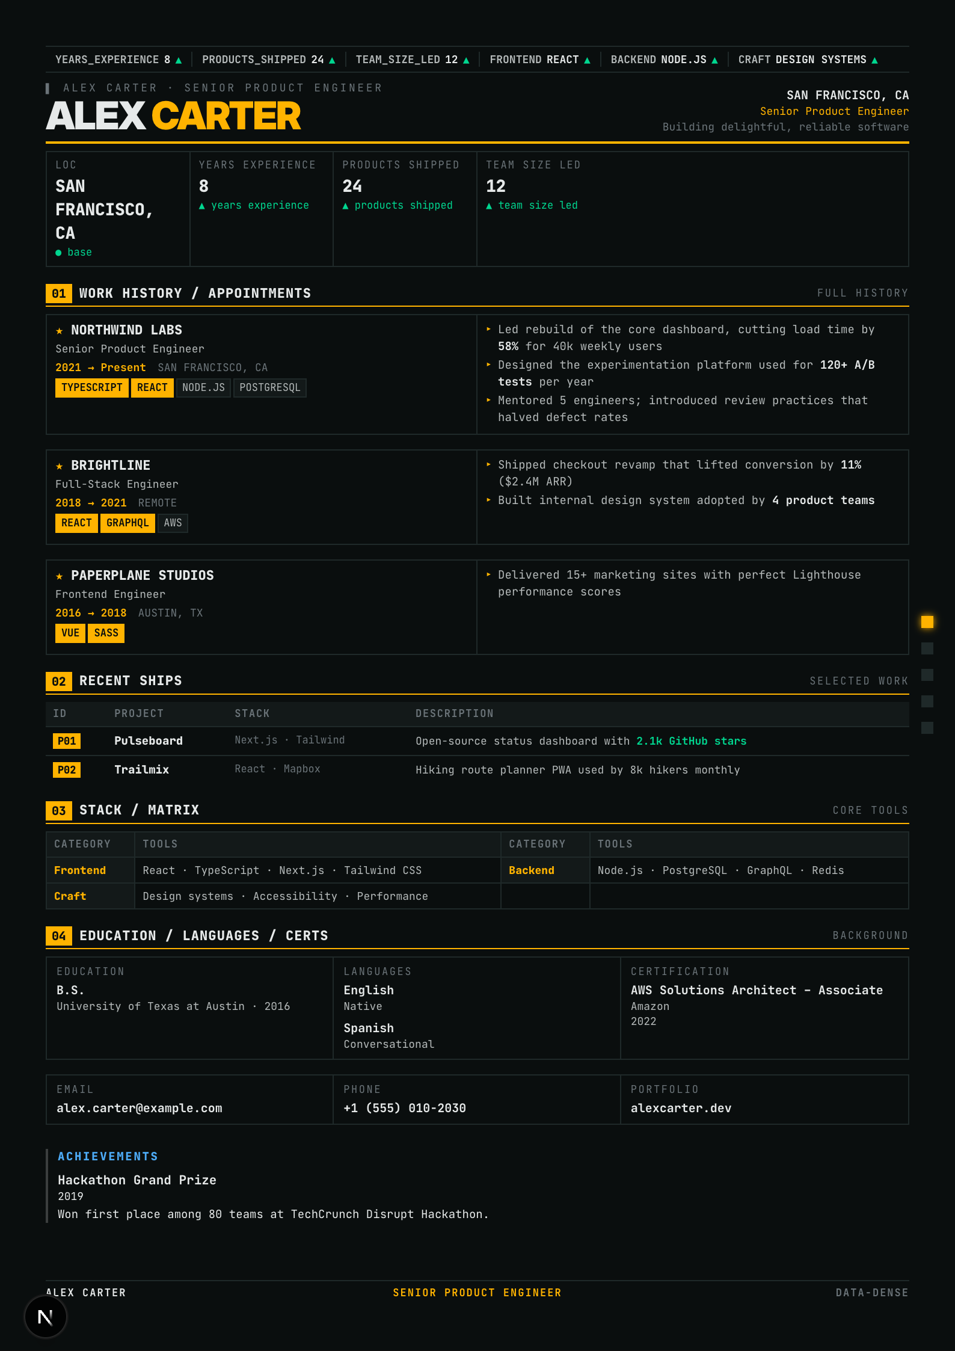
Task: Click the BRIGHTLINE company heading
Action: click(x=111, y=466)
